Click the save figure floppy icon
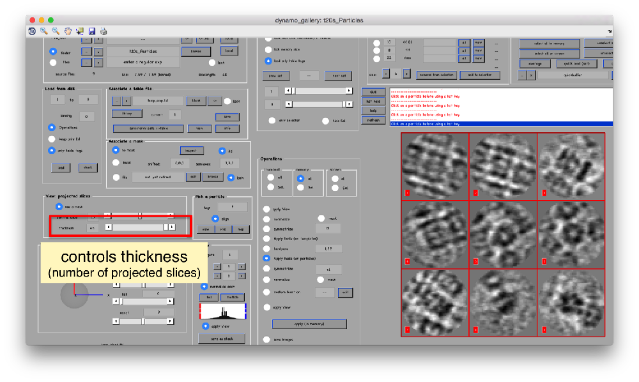The width and height of the screenshot is (639, 382). (92, 30)
